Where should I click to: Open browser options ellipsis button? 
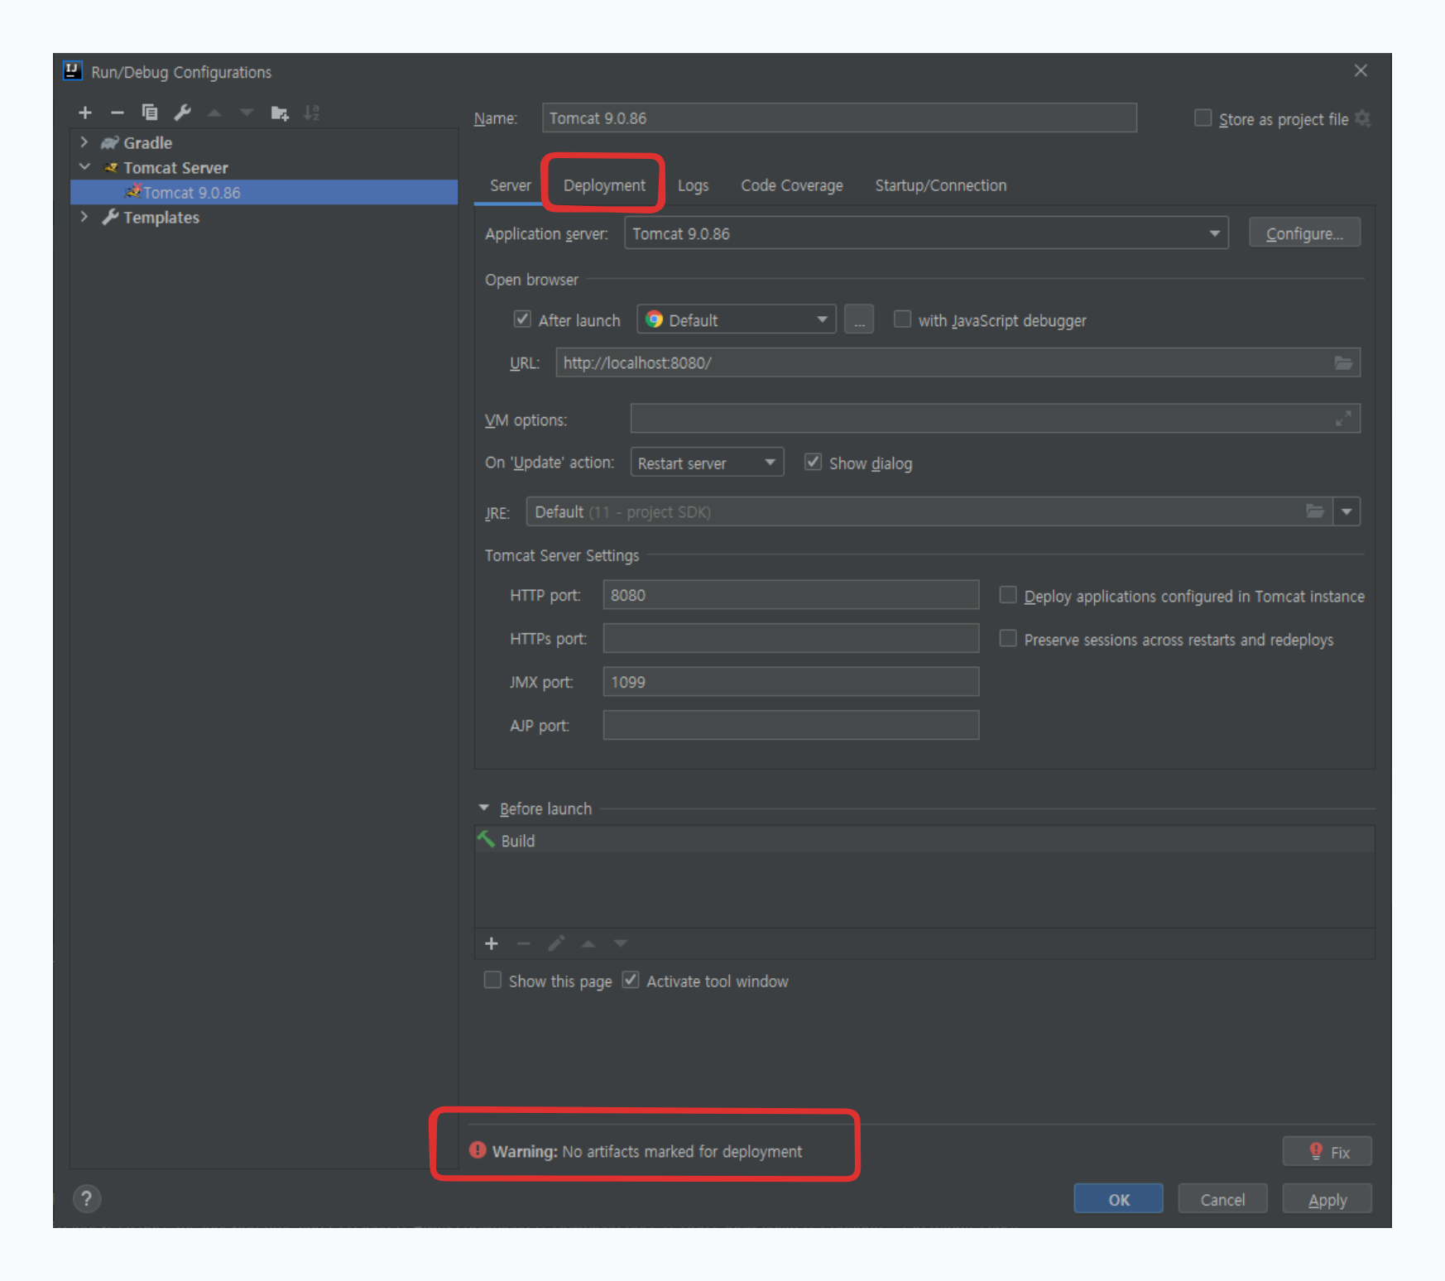coord(859,320)
